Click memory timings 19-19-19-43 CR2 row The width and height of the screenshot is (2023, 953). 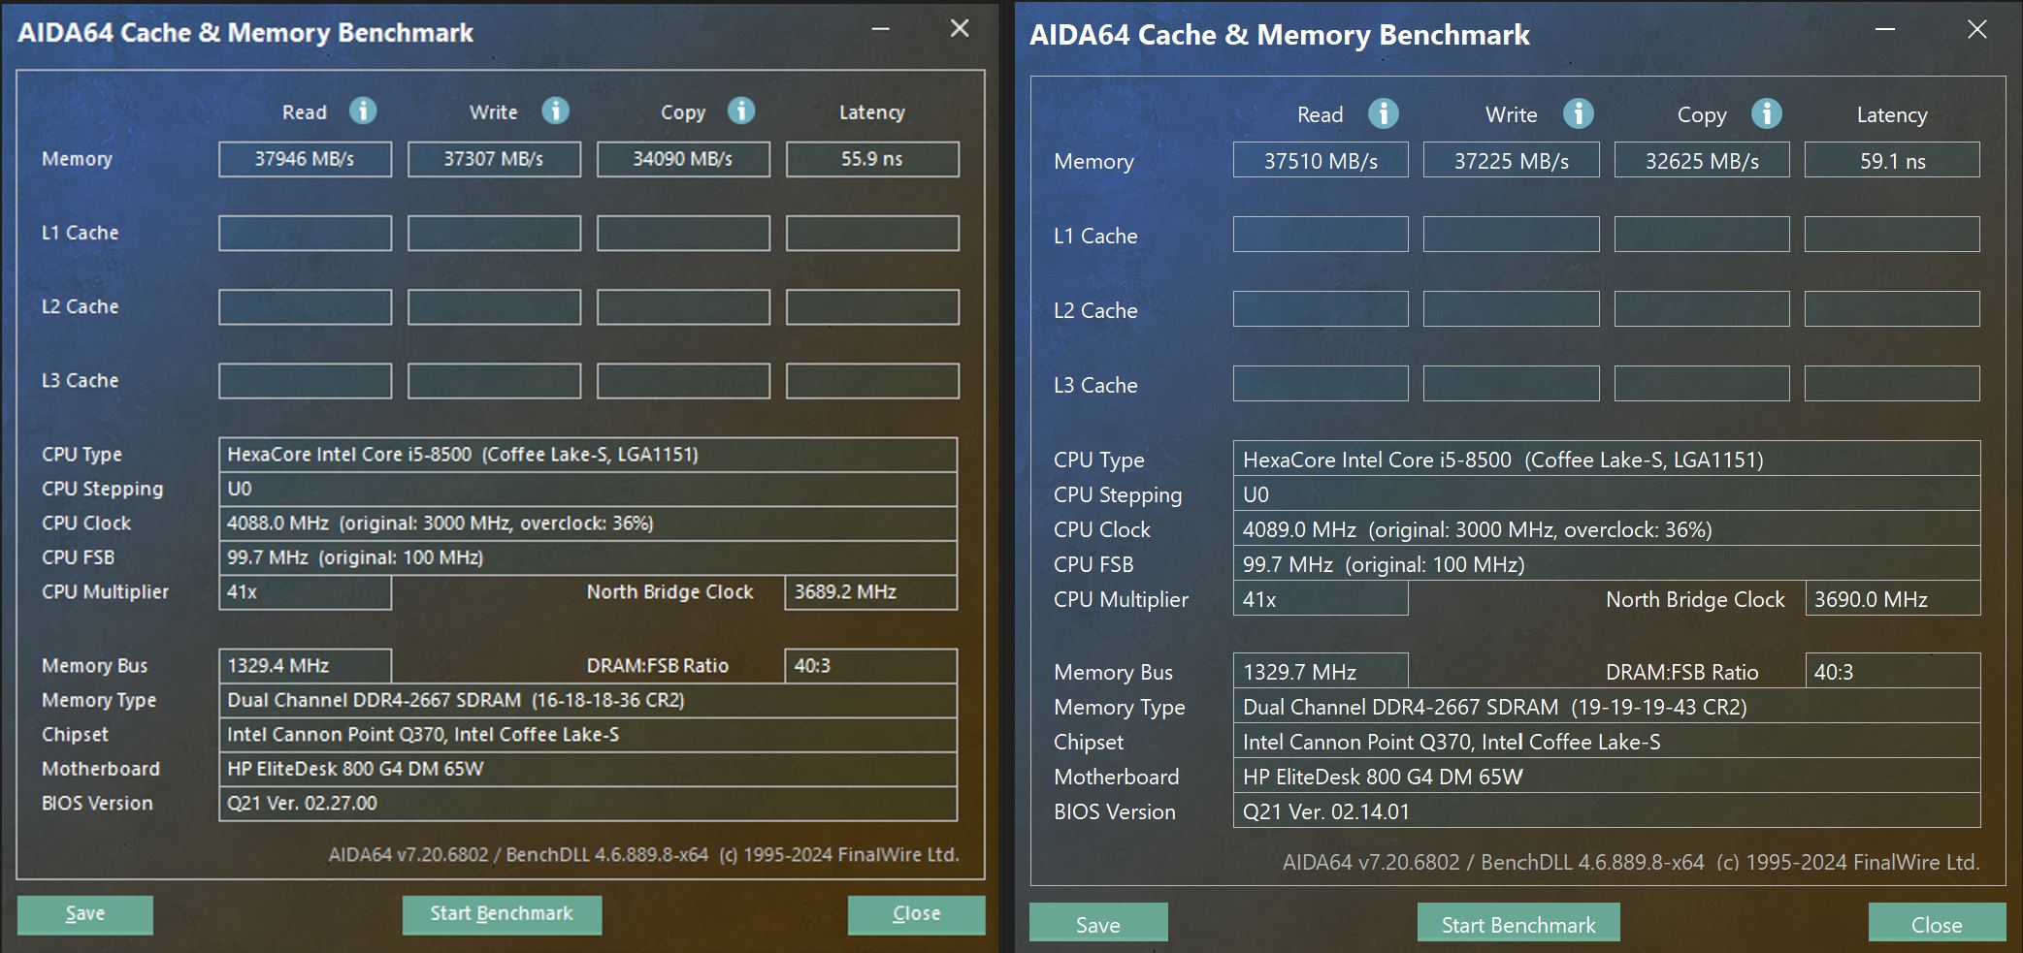click(1607, 707)
